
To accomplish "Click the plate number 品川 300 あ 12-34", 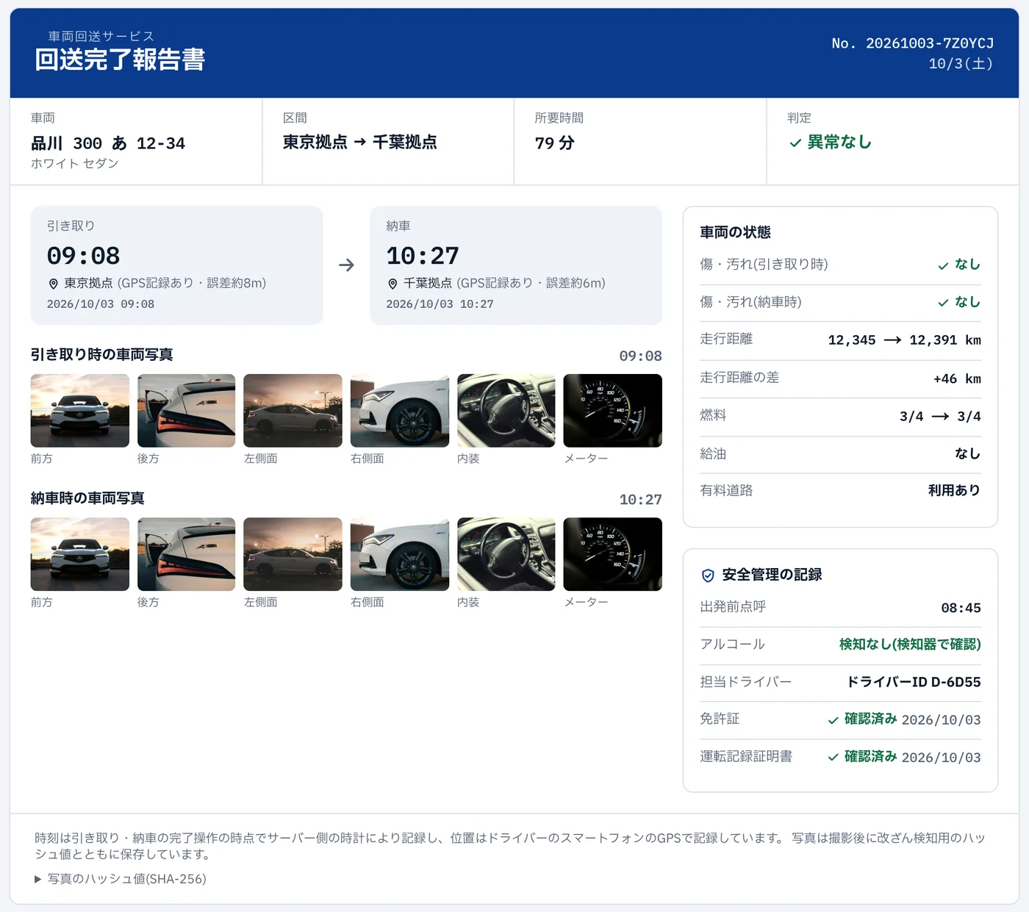I will pyautogui.click(x=108, y=143).
